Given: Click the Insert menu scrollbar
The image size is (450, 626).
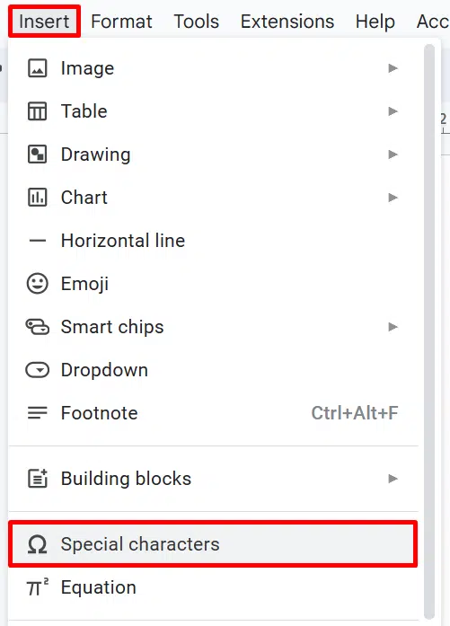Looking at the screenshot, I should (428, 331).
